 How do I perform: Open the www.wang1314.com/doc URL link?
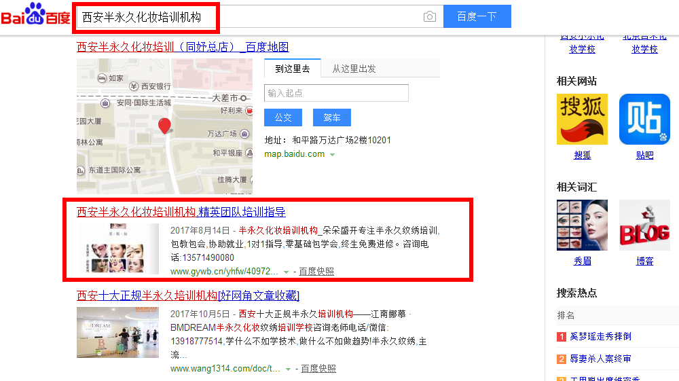coord(225,369)
